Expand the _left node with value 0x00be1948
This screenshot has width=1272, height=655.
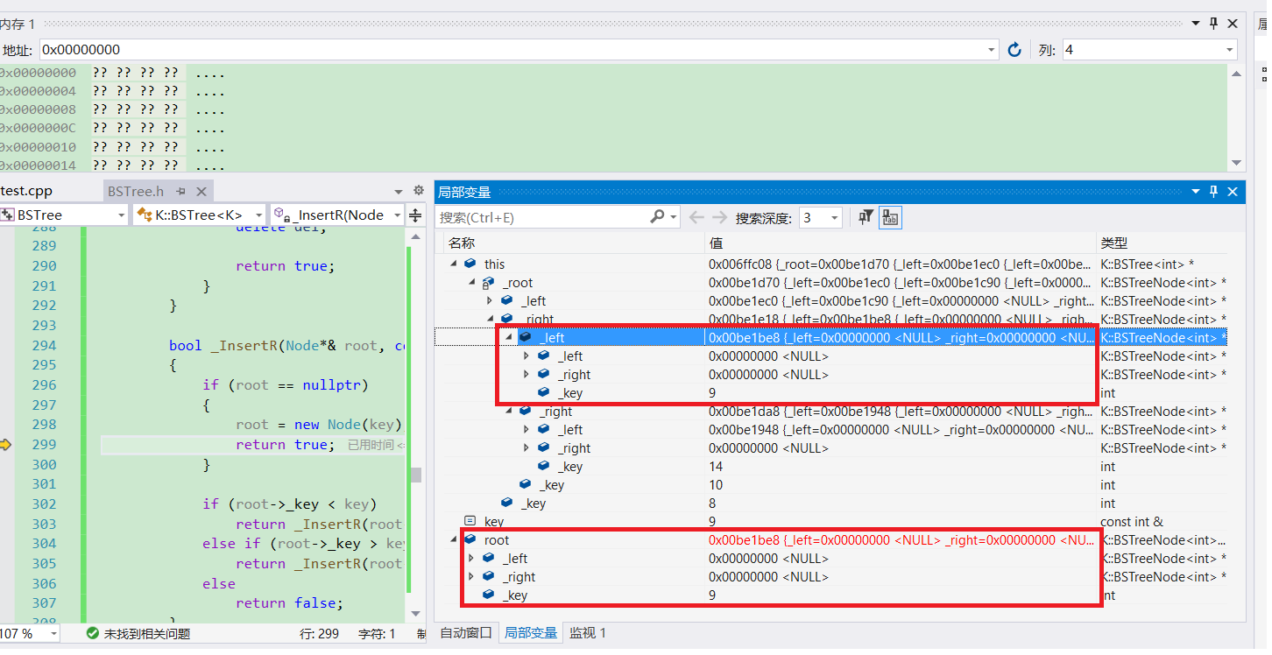point(526,429)
